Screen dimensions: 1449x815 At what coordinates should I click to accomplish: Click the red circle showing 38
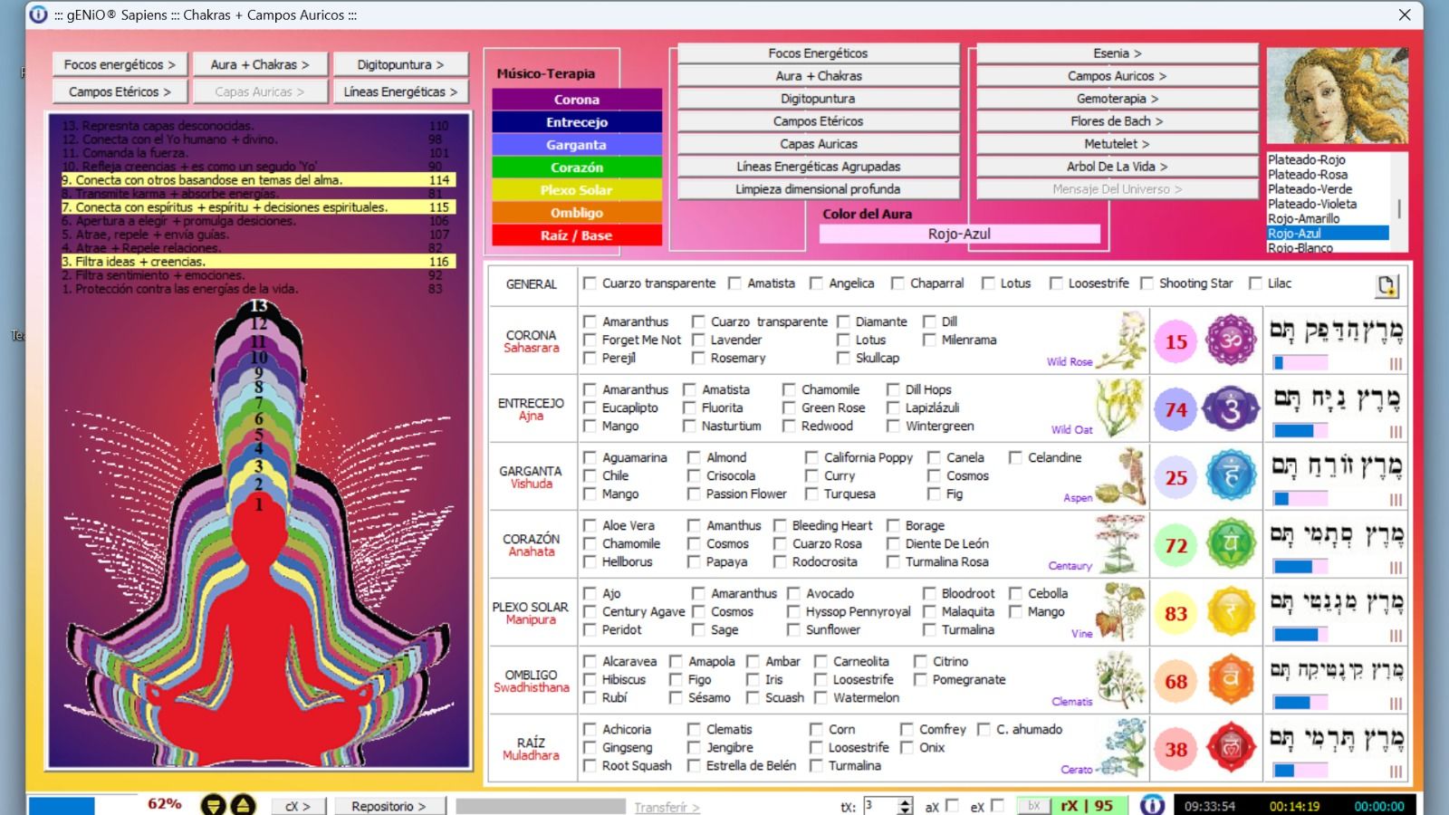pyautogui.click(x=1176, y=749)
